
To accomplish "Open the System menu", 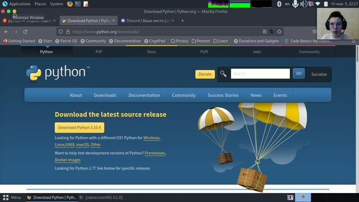I will (x=57, y=4).
